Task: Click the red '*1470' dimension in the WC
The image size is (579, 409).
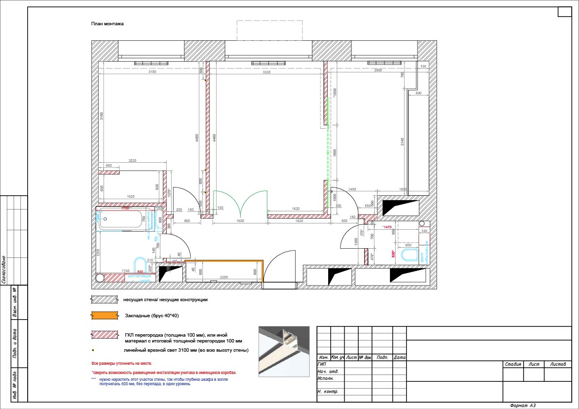Action: [386, 227]
